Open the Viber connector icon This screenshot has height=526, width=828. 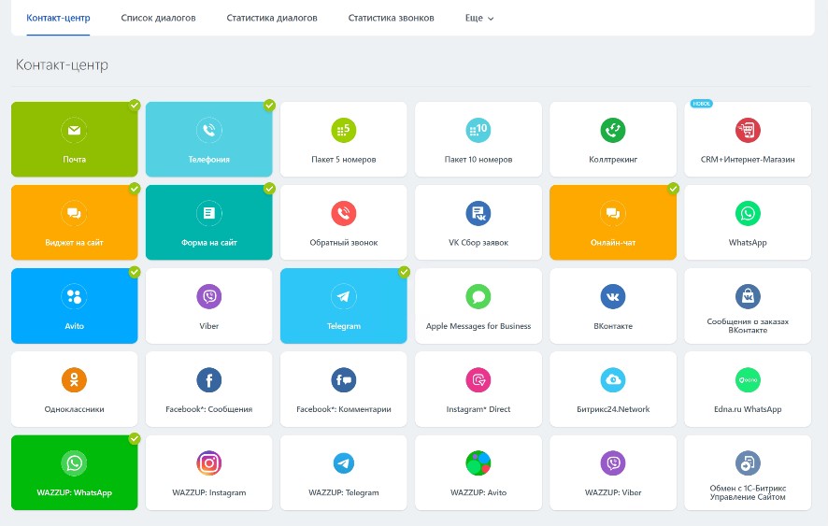coord(208,297)
